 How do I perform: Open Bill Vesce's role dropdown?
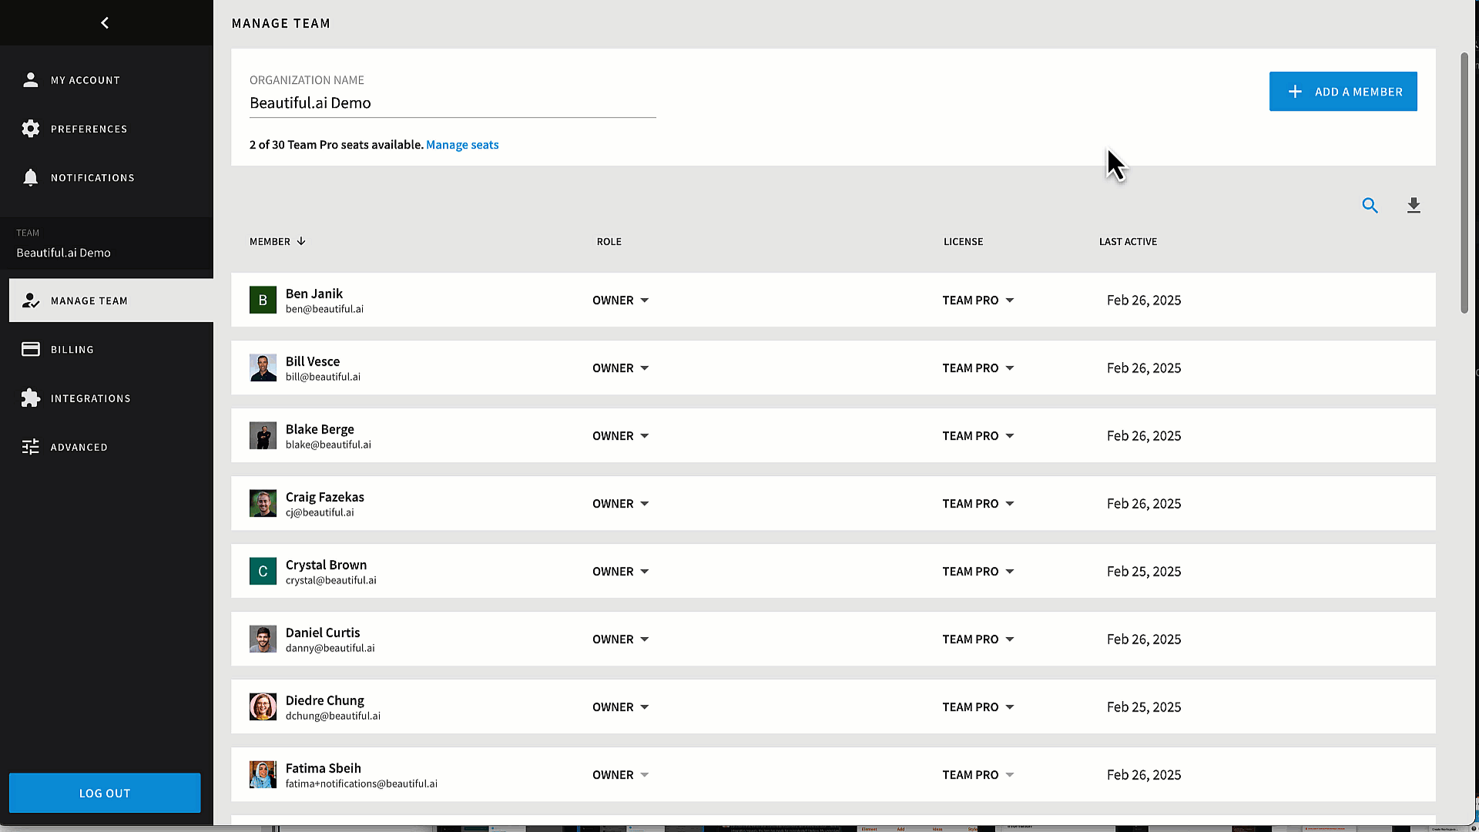click(x=621, y=368)
